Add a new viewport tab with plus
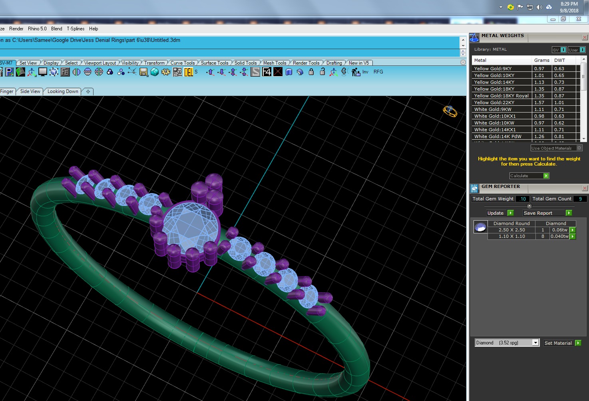This screenshot has width=589, height=401. pyautogui.click(x=88, y=91)
